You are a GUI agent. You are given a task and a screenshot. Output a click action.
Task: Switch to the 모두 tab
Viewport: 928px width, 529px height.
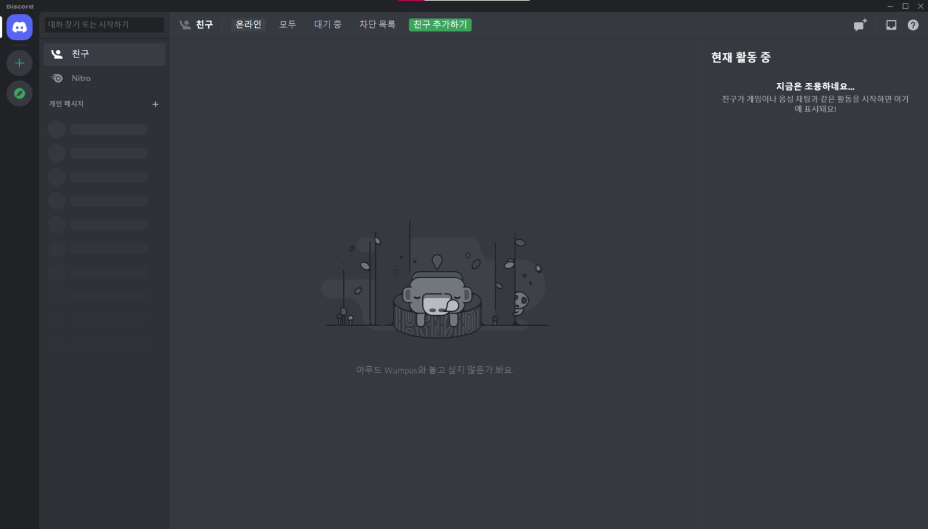click(x=288, y=24)
